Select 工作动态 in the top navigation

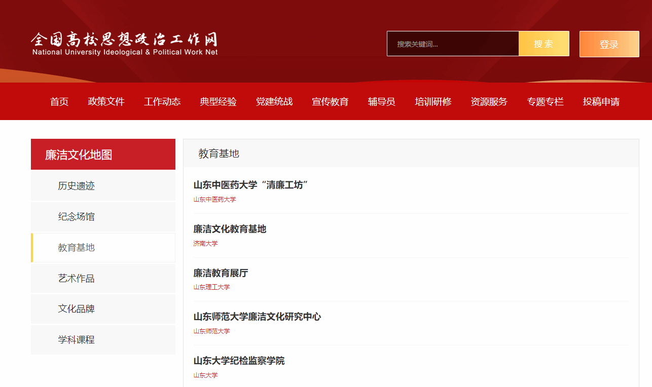pos(162,101)
